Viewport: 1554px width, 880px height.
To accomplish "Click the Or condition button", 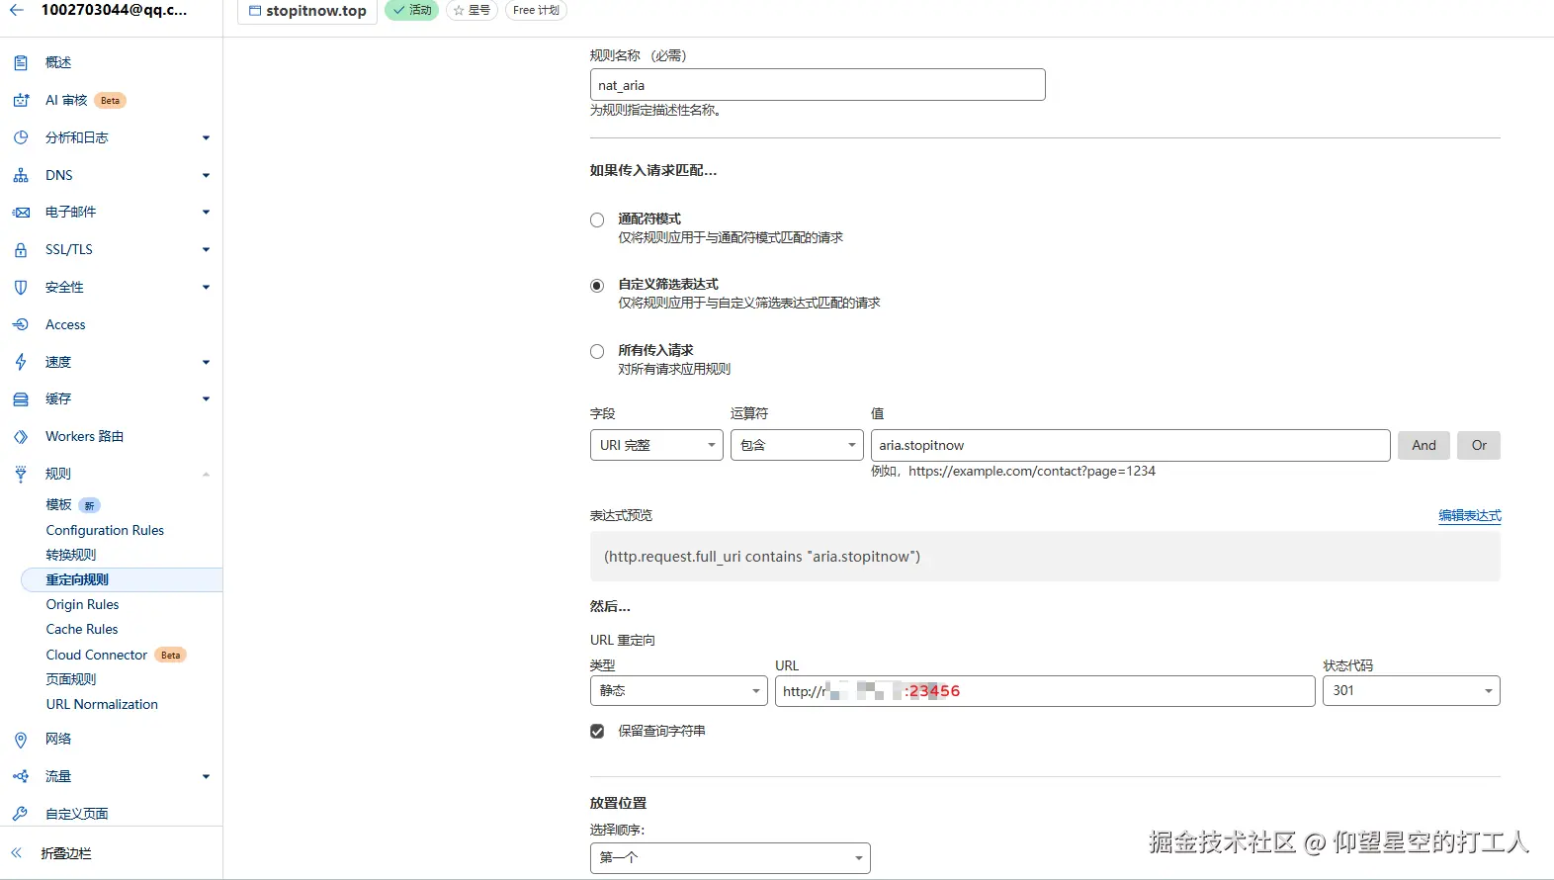I will pyautogui.click(x=1479, y=445).
